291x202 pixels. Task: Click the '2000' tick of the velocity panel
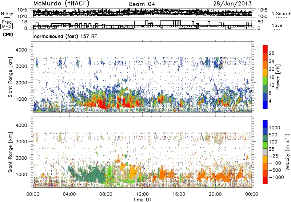click(x=21, y=158)
